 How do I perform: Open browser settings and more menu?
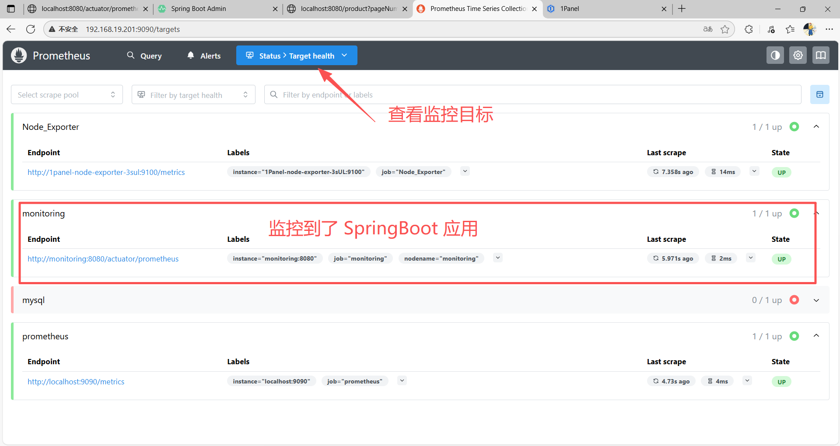(x=829, y=29)
